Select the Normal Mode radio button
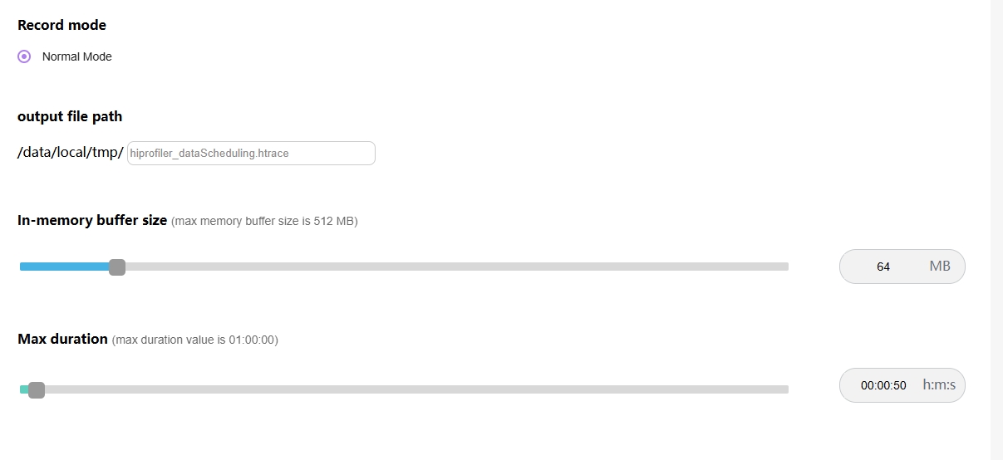1003x460 pixels. 24,56
